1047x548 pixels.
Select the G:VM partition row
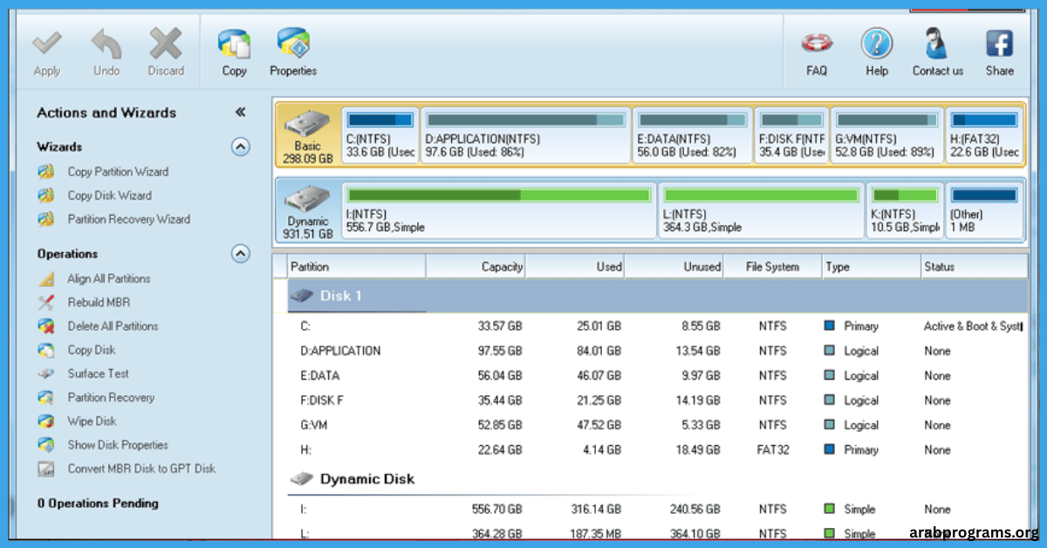[658, 425]
